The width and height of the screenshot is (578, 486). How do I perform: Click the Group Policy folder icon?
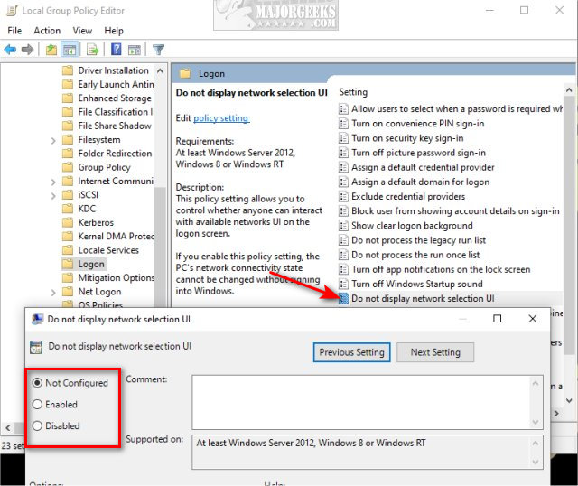[68, 167]
